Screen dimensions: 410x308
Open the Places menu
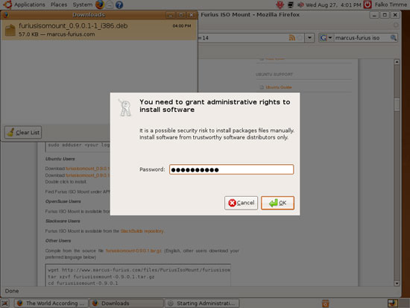click(x=59, y=4)
